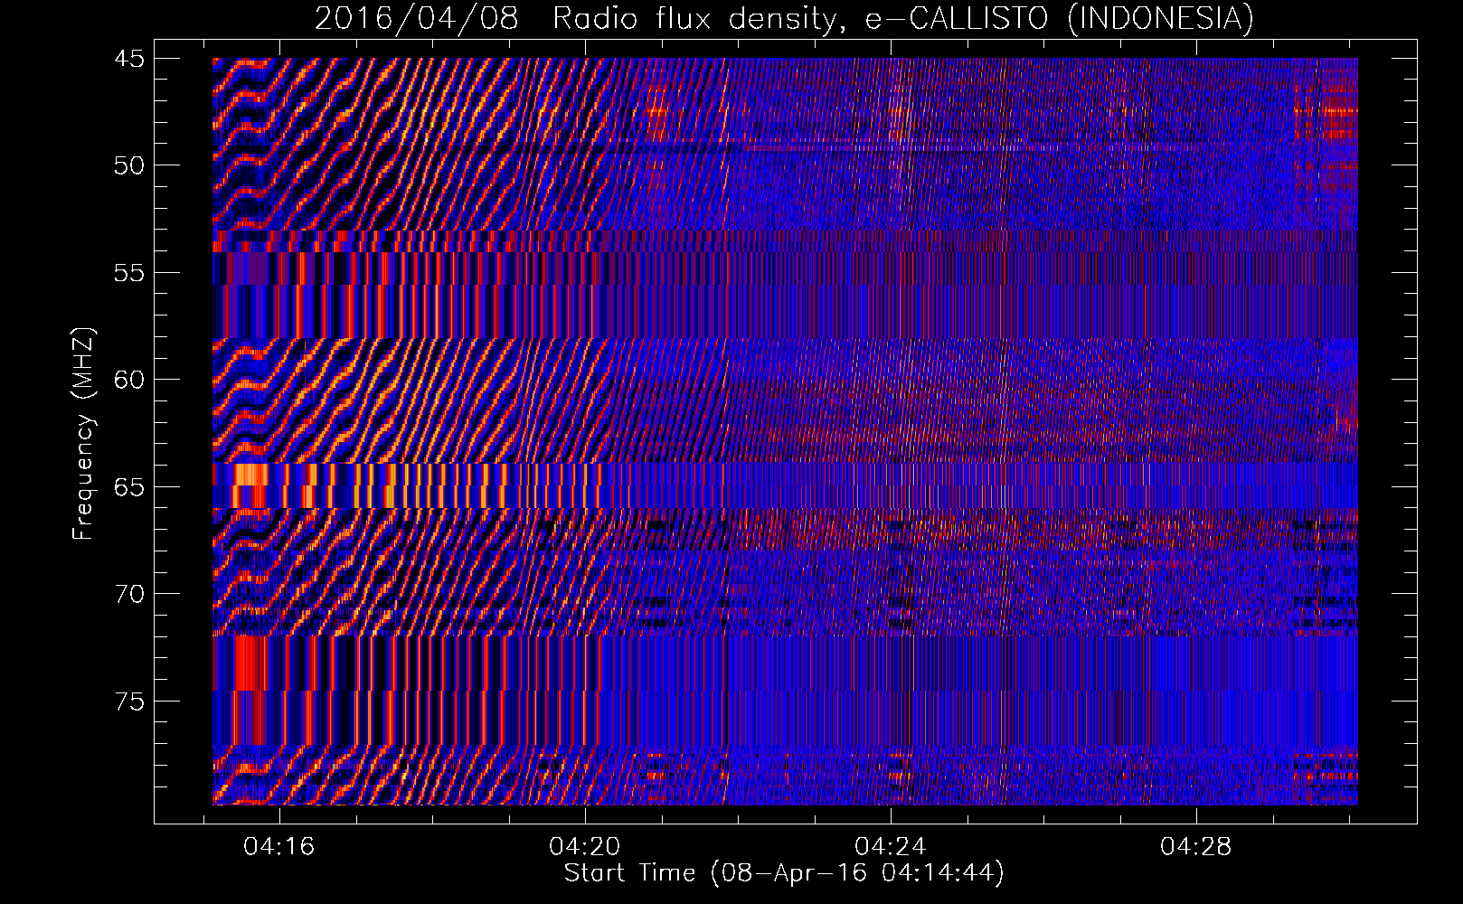Select the 75 frequency tick label
Viewport: 1463px width, 904px height.
click(x=129, y=702)
